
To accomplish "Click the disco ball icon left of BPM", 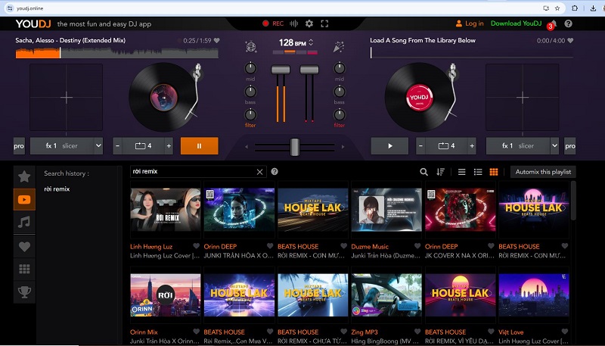I will click(251, 46).
